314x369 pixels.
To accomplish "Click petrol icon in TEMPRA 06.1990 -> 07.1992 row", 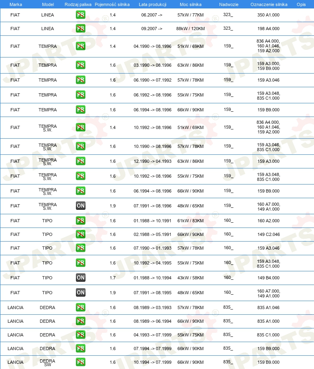I will (80, 80).
